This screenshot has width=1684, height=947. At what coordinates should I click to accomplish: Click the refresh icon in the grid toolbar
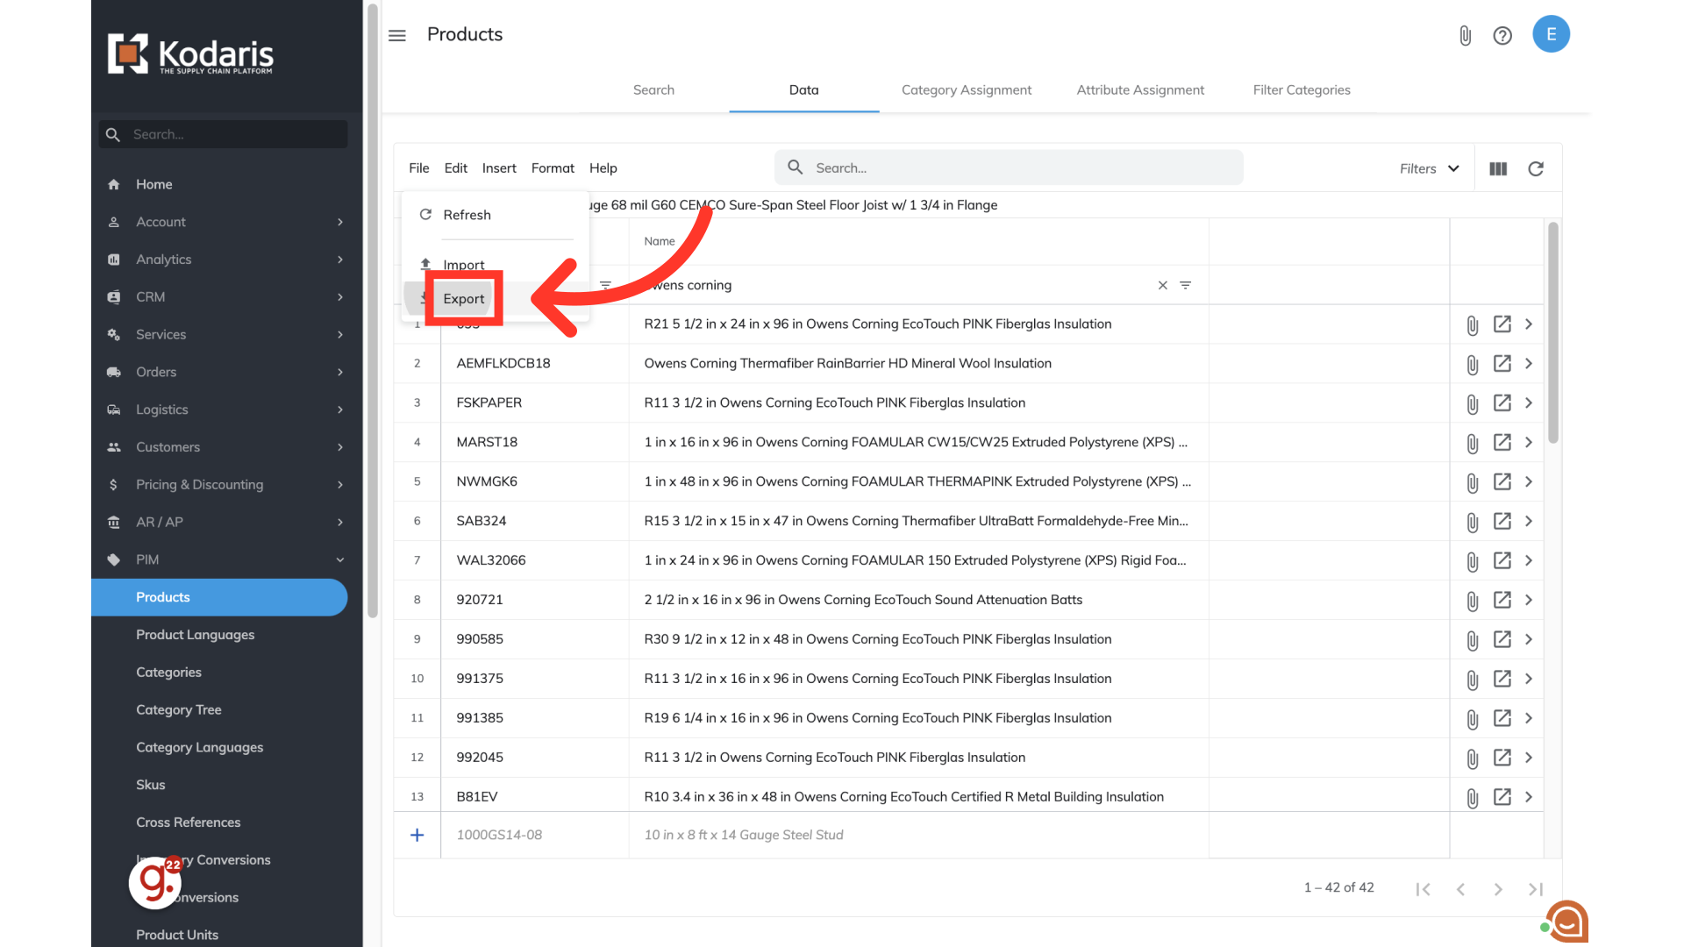(x=1536, y=168)
